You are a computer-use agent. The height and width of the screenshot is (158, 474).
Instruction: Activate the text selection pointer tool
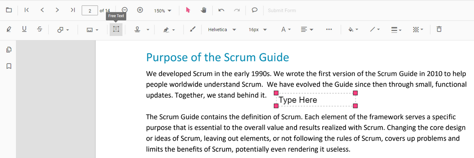point(189,11)
